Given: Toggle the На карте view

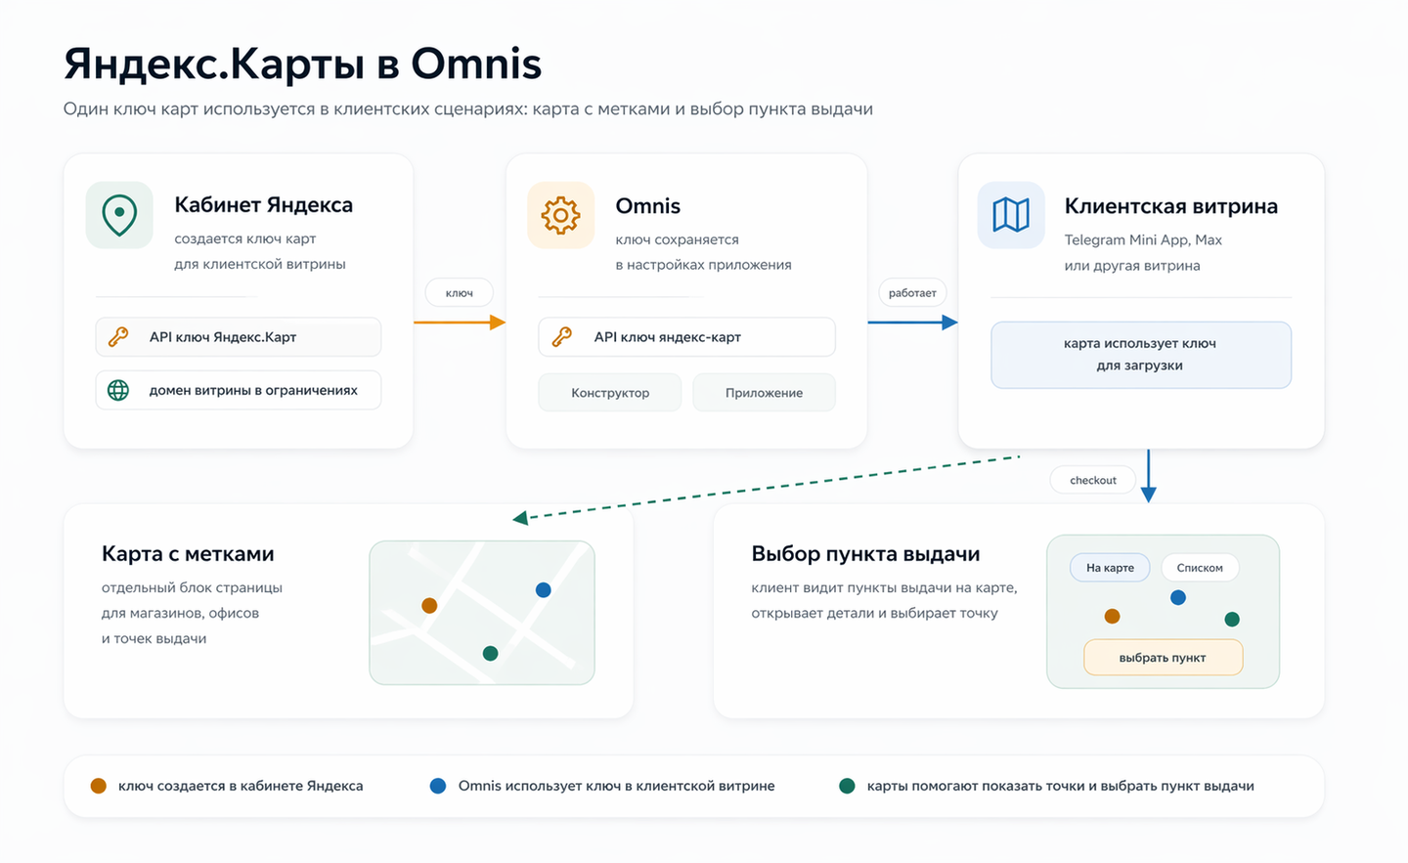Looking at the screenshot, I should point(1110,567).
